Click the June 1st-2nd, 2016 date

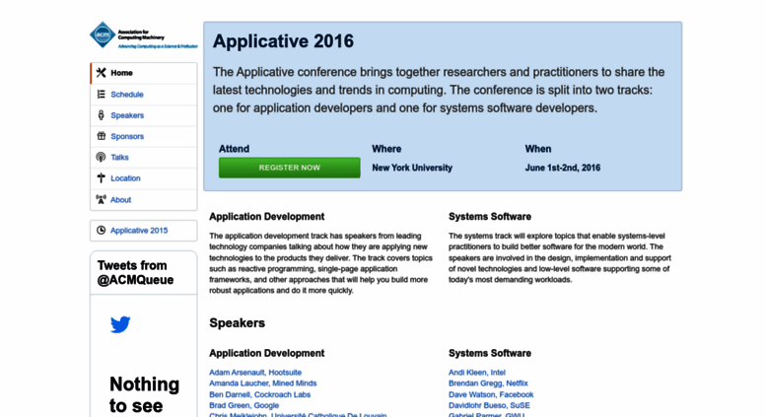click(562, 168)
